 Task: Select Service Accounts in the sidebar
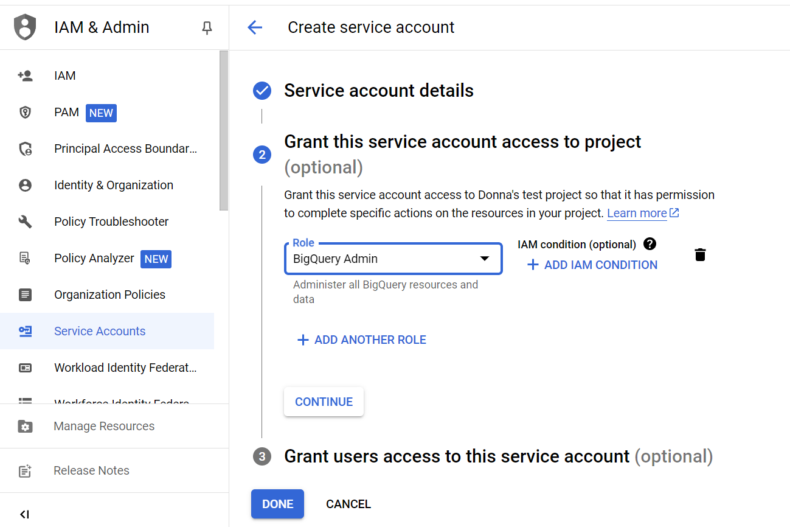point(107,332)
